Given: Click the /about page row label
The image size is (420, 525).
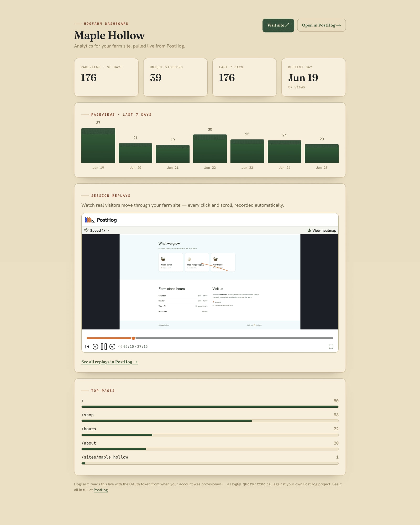Looking at the screenshot, I should 89,443.
